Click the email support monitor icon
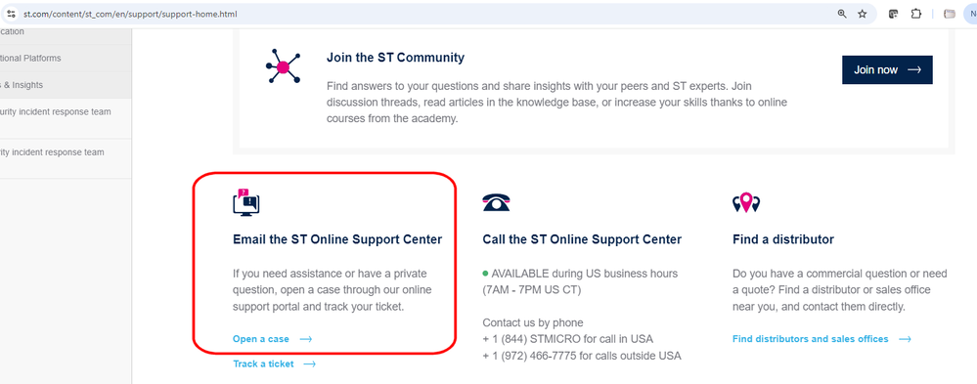The width and height of the screenshot is (977, 384). click(246, 202)
